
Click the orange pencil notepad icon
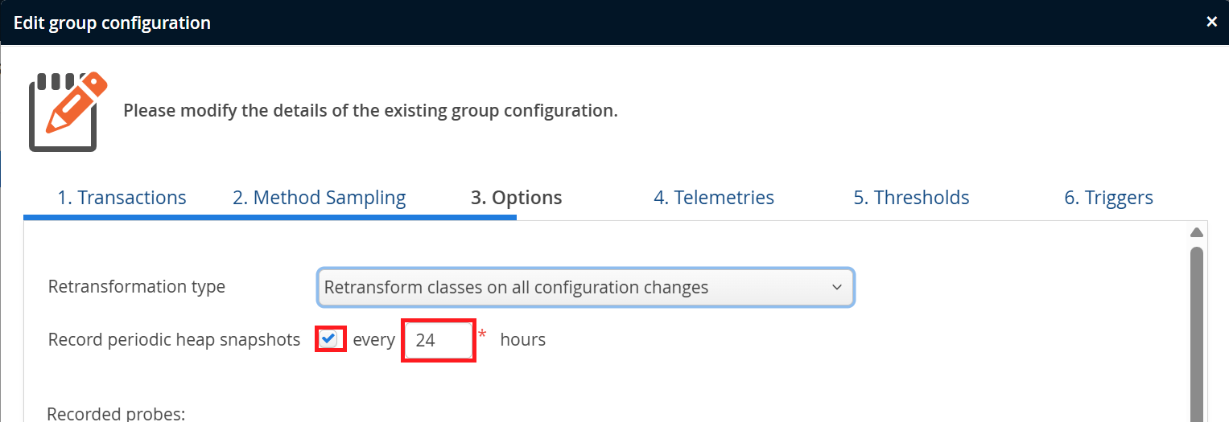pyautogui.click(x=67, y=110)
